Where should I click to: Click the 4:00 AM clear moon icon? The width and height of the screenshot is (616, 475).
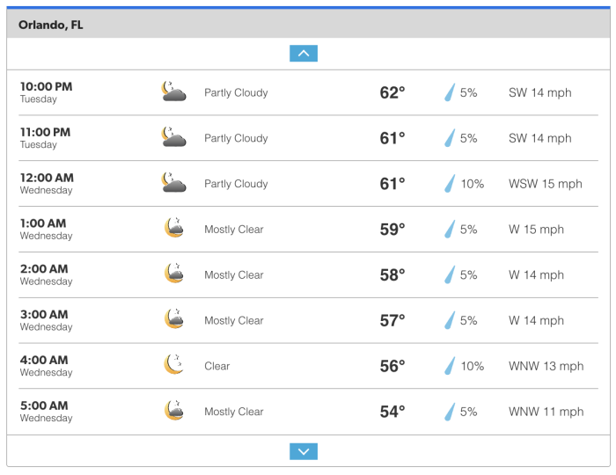coord(174,366)
